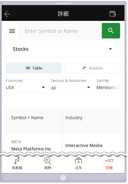
Task: Switch to Bubbles view
Action: [x=92, y=68]
